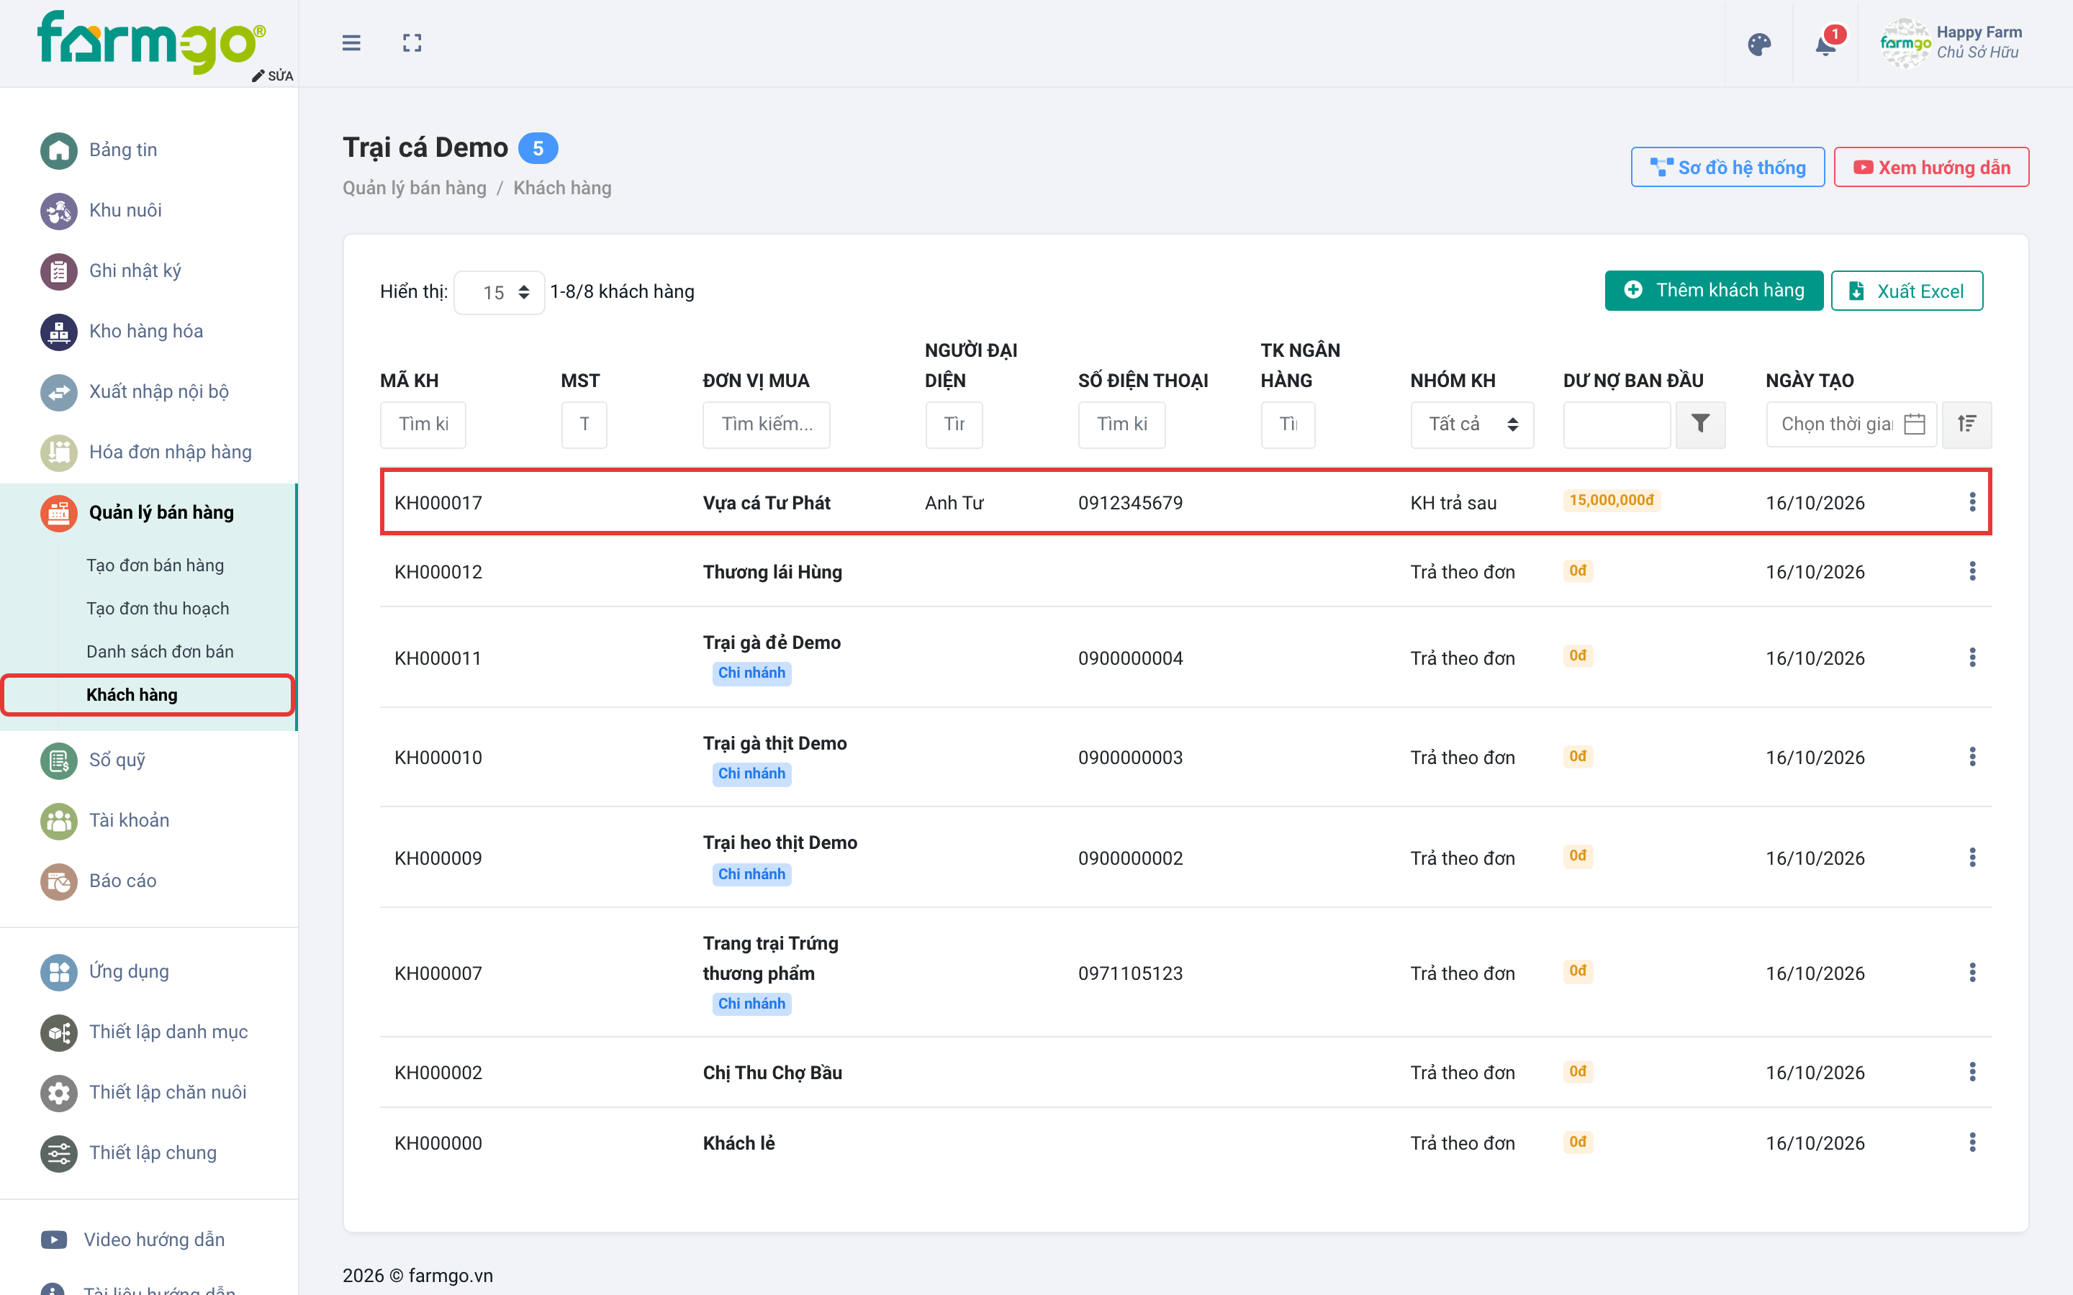Viewport: 2073px width, 1295px height.
Task: Open actions menu for Trại gà đẻ Demo
Action: point(1972,658)
